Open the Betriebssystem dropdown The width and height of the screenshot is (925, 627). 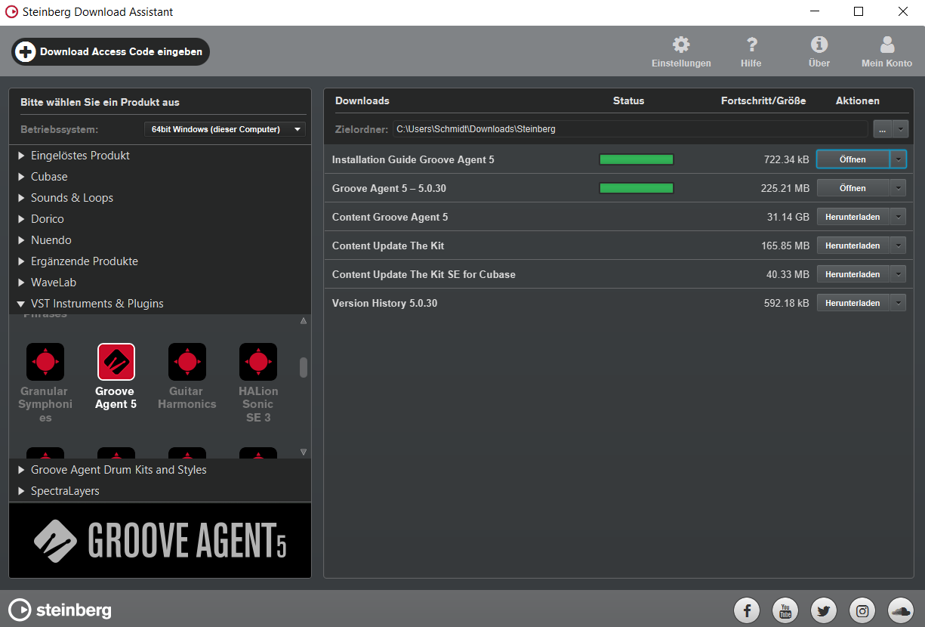click(225, 129)
